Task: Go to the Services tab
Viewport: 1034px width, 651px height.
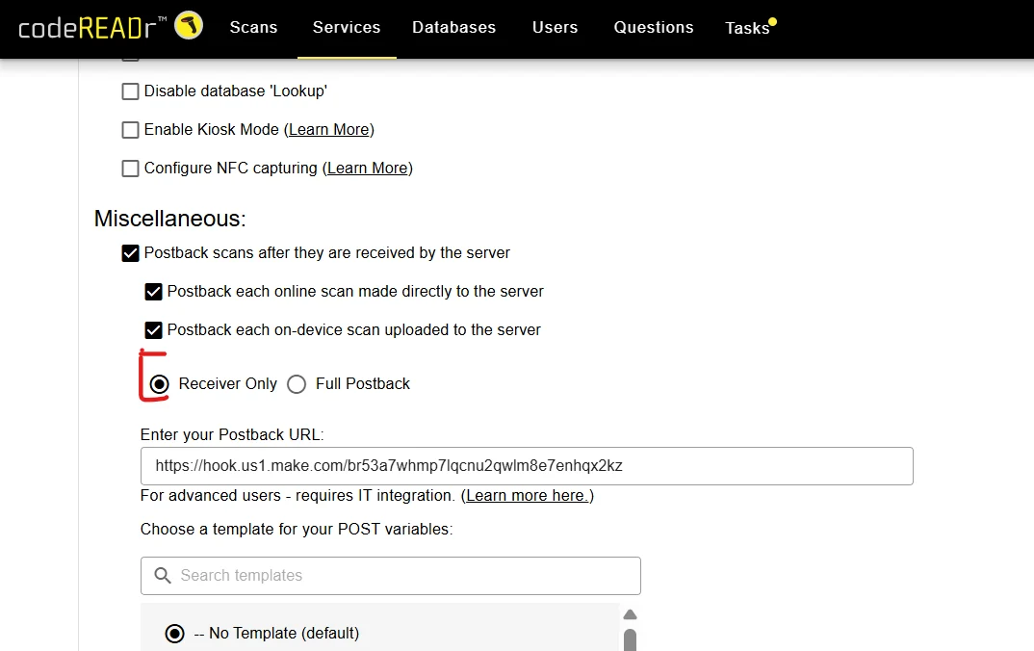Action: click(x=347, y=28)
